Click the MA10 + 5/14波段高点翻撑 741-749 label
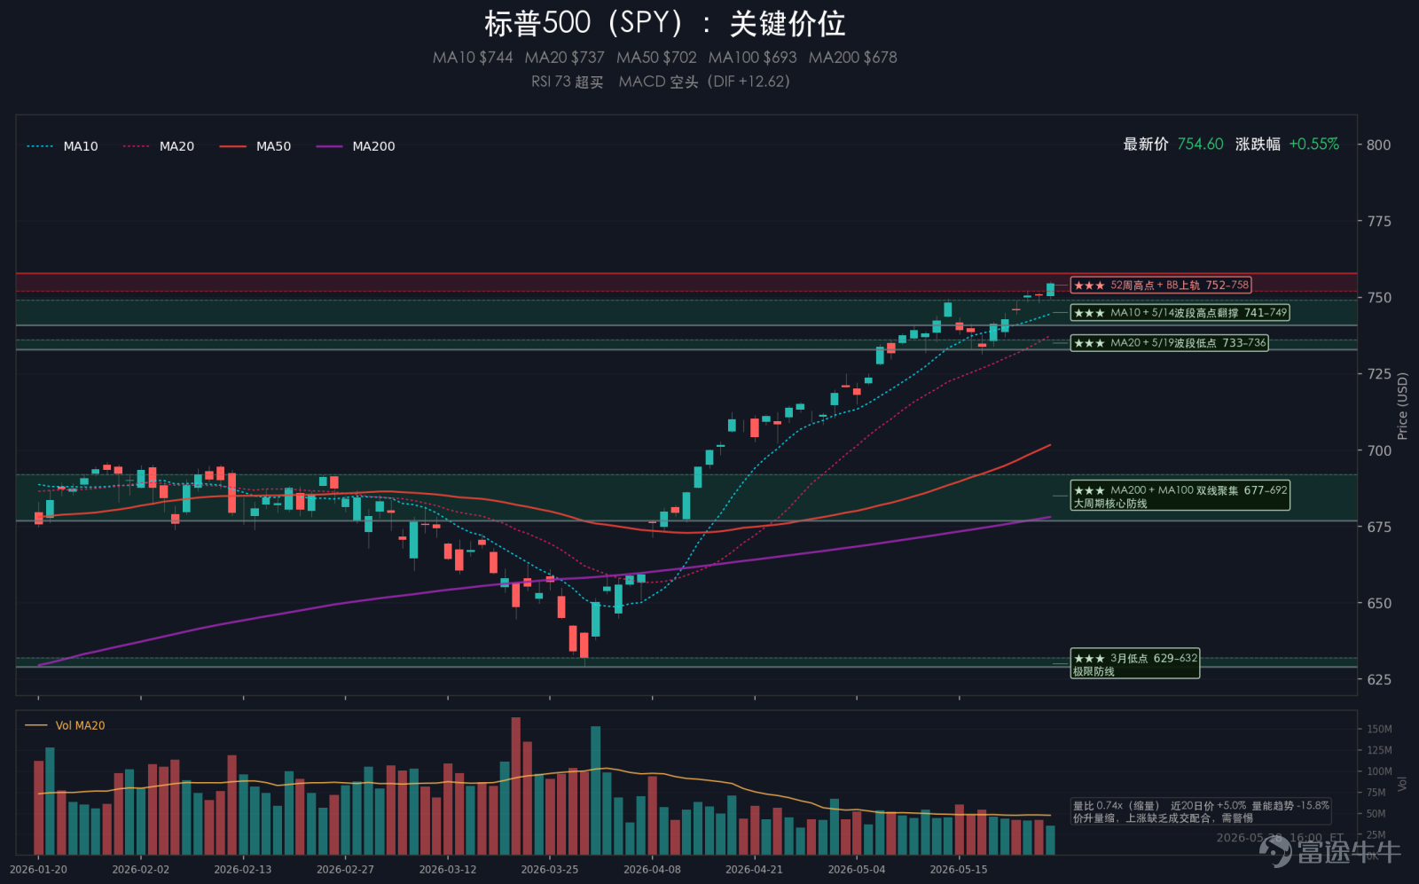 click(x=1180, y=313)
